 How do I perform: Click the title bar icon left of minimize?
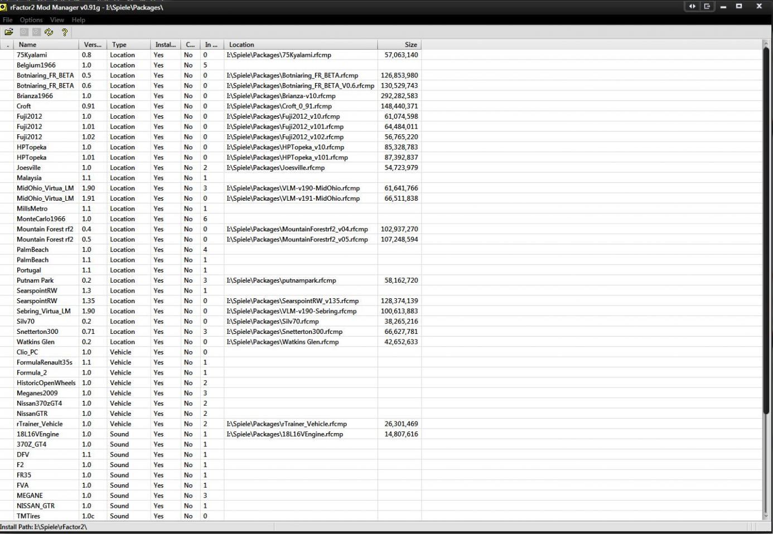(x=707, y=6)
